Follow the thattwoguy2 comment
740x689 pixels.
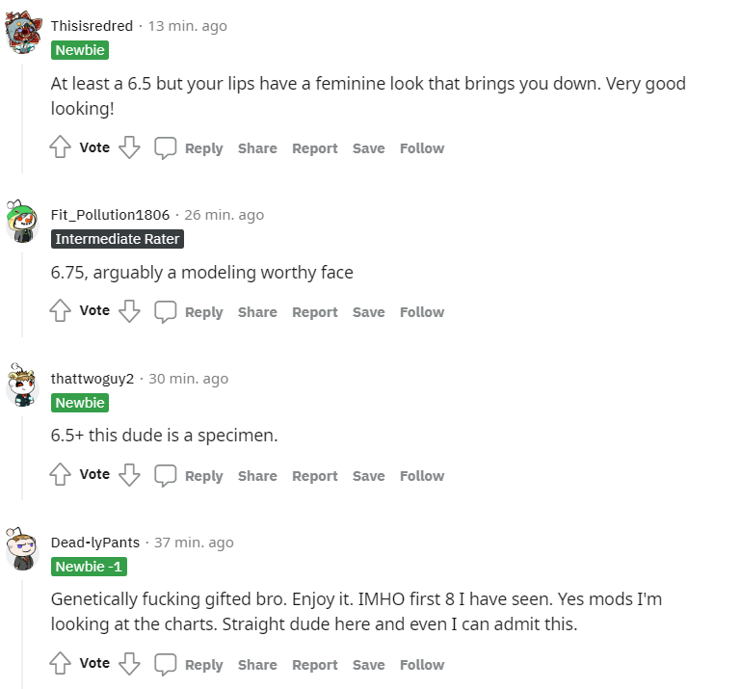coord(422,476)
